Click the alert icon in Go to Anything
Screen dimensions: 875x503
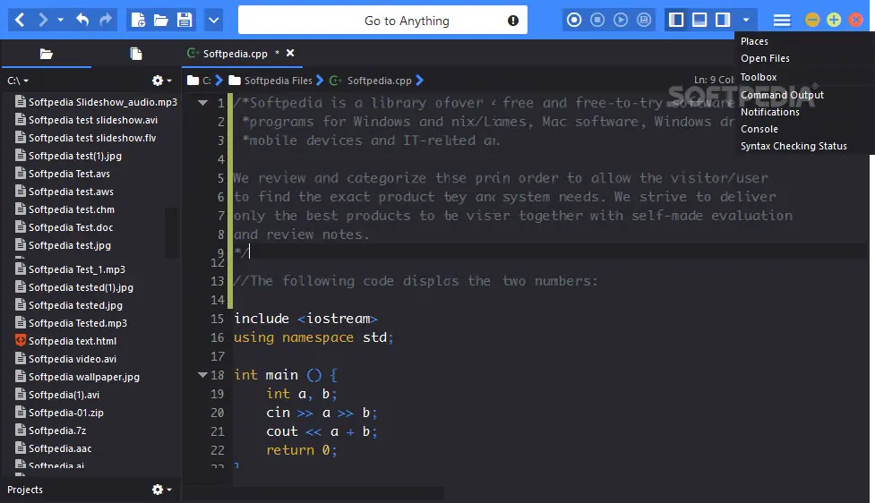pyautogui.click(x=513, y=21)
